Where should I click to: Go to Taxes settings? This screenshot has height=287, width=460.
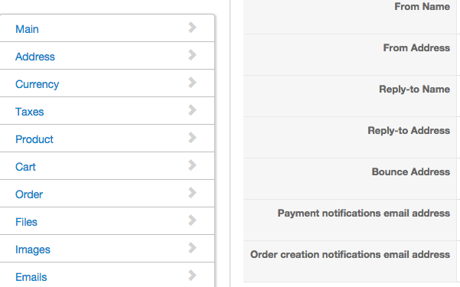pyautogui.click(x=29, y=112)
